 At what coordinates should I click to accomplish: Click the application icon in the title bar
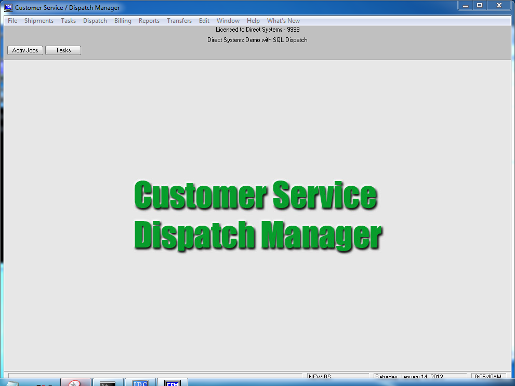pos(8,7)
